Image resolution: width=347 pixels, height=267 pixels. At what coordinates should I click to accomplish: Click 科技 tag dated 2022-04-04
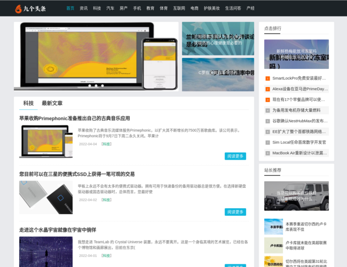click(106, 144)
